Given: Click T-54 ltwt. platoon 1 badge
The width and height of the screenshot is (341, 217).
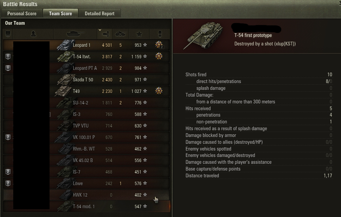Looking at the screenshot, I should pos(8,57).
